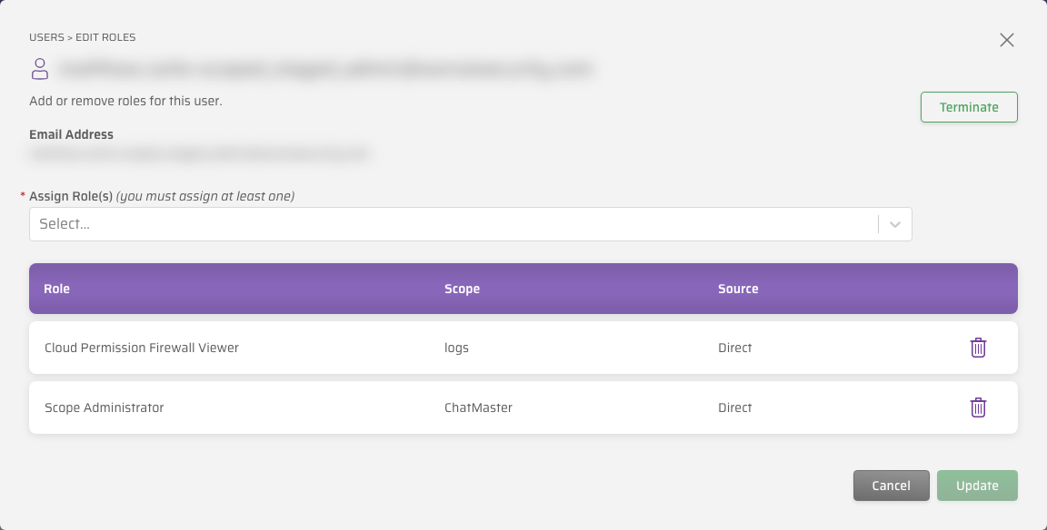Sort by the Source column header
This screenshot has width=1047, height=530.
point(738,289)
